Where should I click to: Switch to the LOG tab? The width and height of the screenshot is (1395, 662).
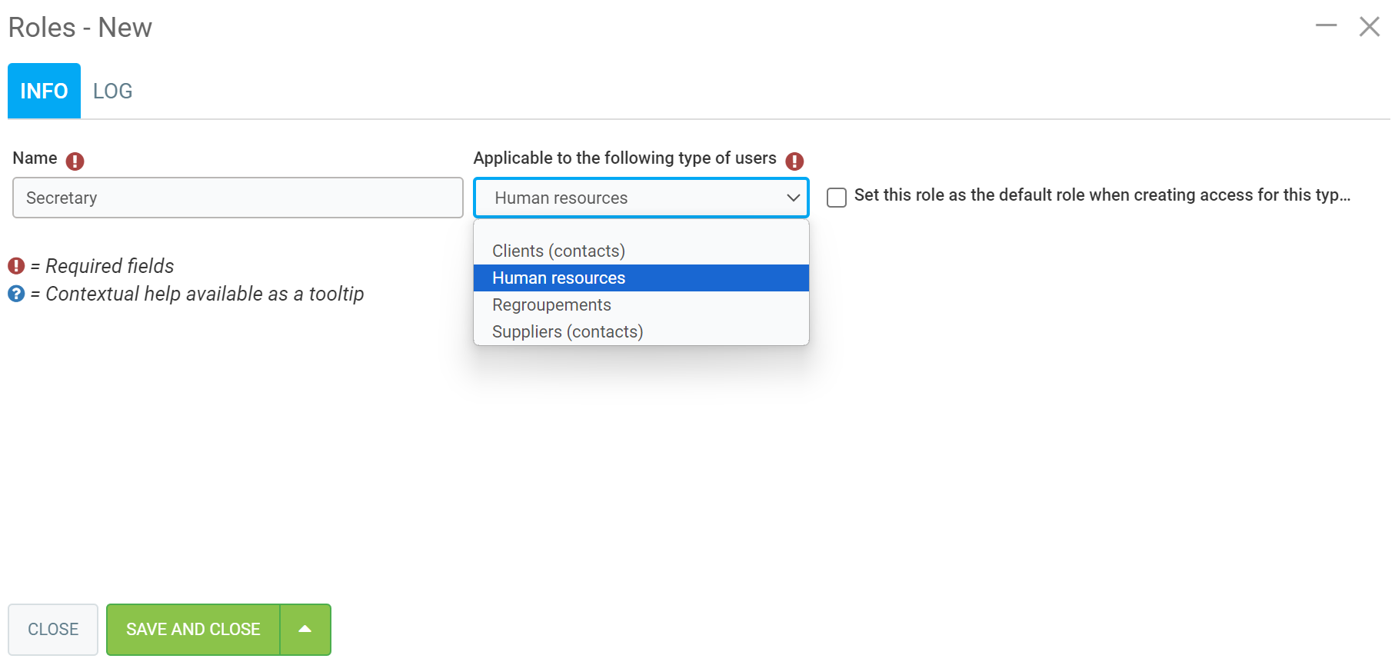click(x=112, y=91)
